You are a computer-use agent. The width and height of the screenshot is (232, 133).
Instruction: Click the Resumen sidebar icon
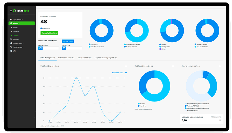pos(11,39)
